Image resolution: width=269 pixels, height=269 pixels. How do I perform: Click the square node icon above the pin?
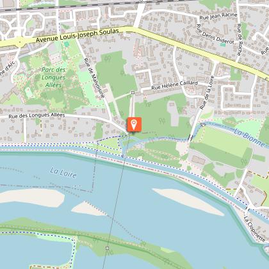tap(133, 92)
